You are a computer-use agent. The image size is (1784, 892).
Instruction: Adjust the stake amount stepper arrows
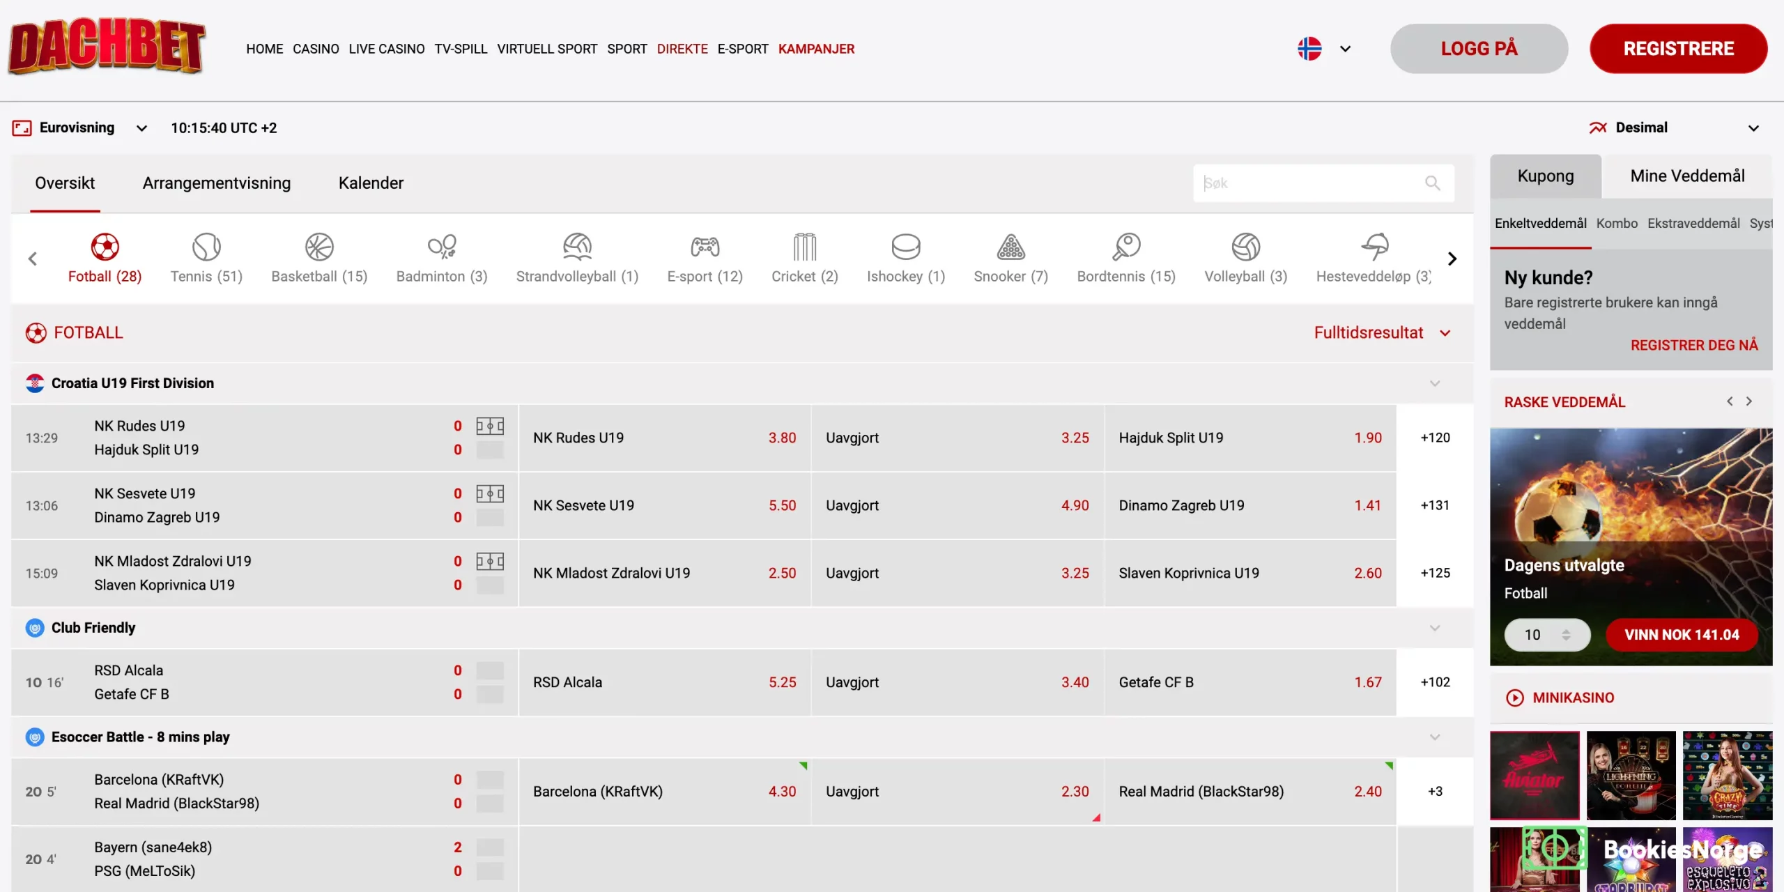(x=1566, y=635)
